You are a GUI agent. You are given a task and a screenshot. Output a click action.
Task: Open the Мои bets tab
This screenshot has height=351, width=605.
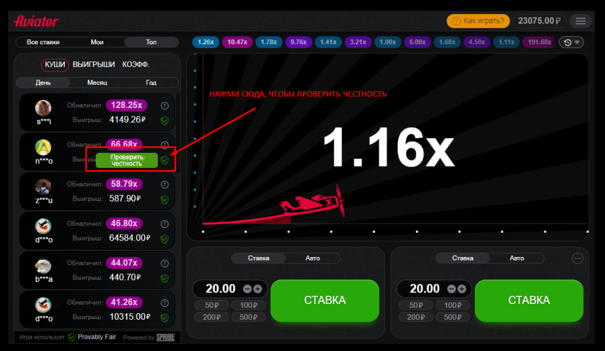point(97,43)
